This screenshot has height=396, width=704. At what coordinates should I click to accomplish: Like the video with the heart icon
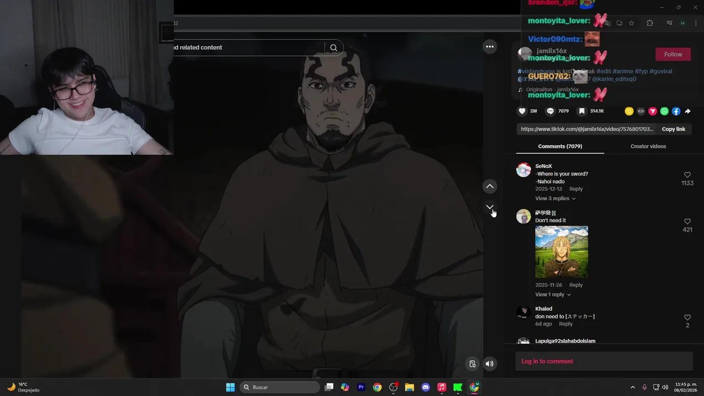[522, 111]
